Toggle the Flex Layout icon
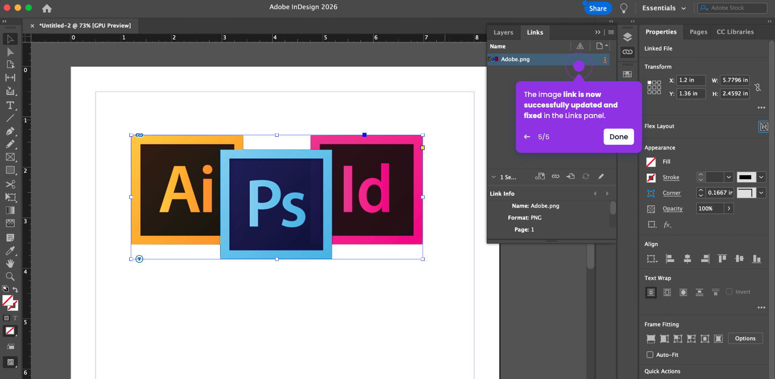Image resolution: width=775 pixels, height=379 pixels. tap(763, 127)
